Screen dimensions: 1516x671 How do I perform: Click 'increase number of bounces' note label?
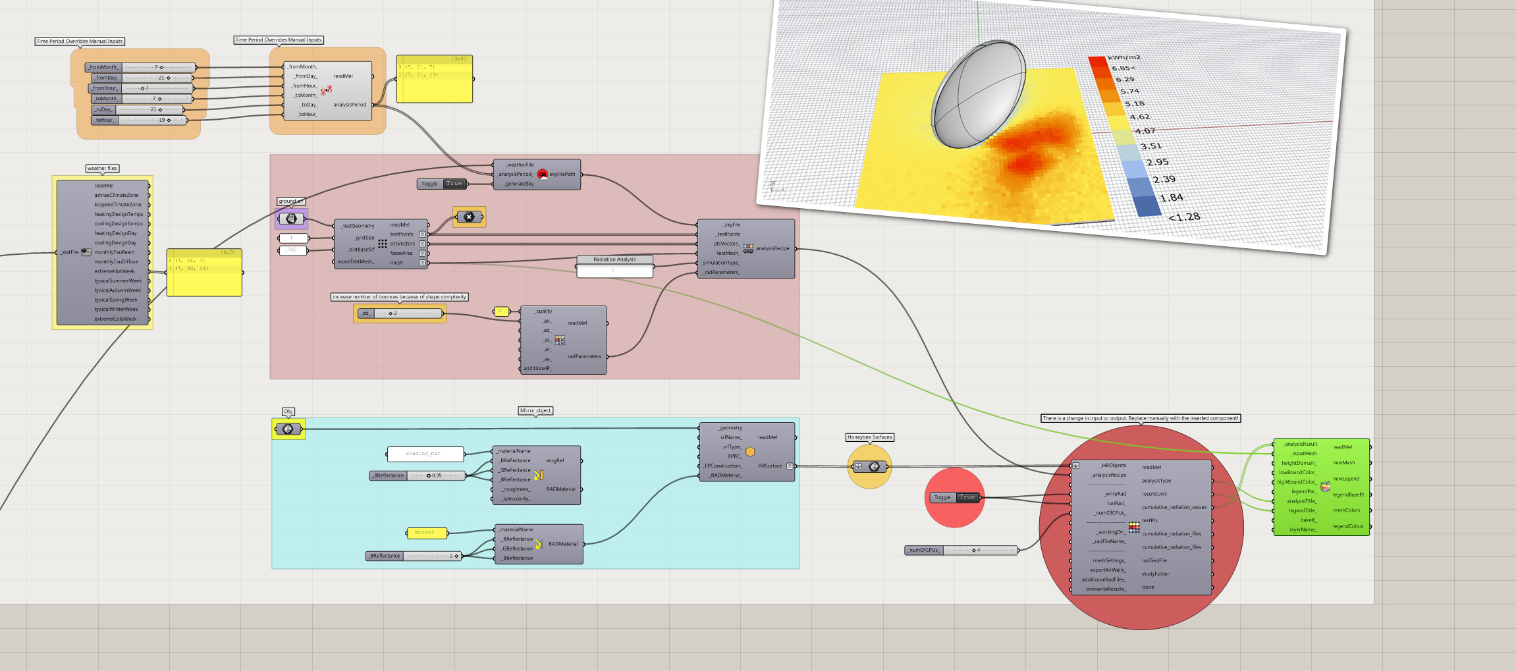[x=399, y=297]
